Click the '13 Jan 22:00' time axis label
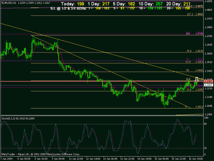Screen dimensions: 214x161 tap(127, 159)
